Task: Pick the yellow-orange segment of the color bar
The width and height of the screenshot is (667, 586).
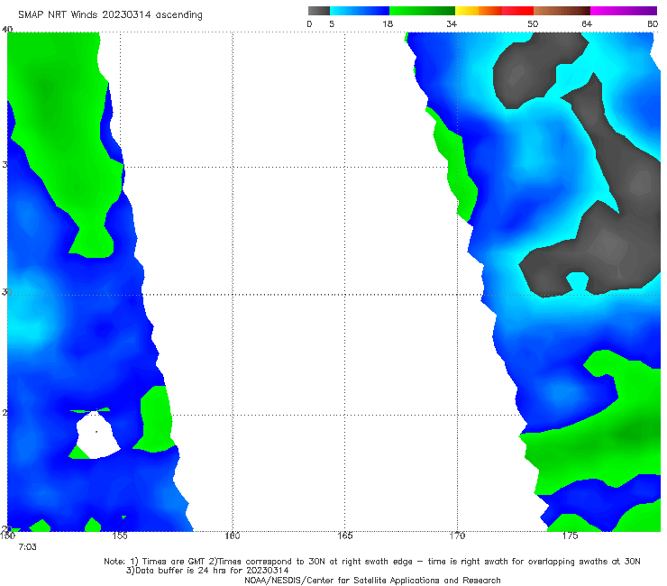Action: pyautogui.click(x=479, y=11)
